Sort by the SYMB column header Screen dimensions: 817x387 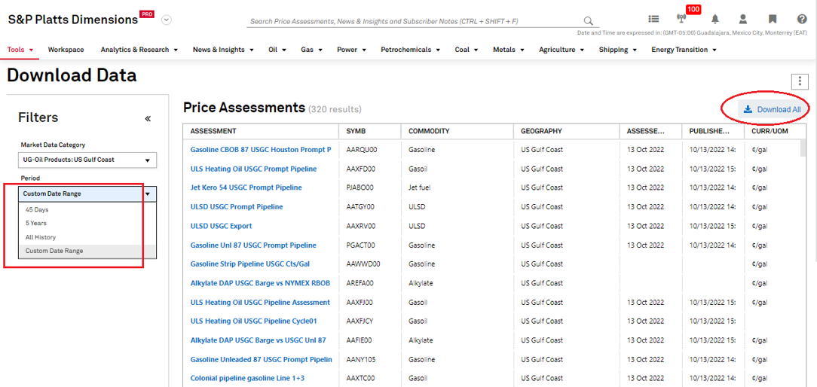point(356,131)
